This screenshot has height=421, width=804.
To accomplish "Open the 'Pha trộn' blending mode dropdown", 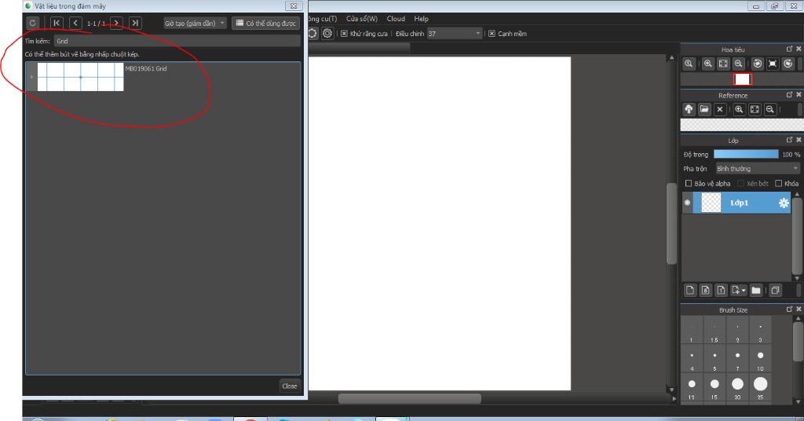I will coord(758,169).
